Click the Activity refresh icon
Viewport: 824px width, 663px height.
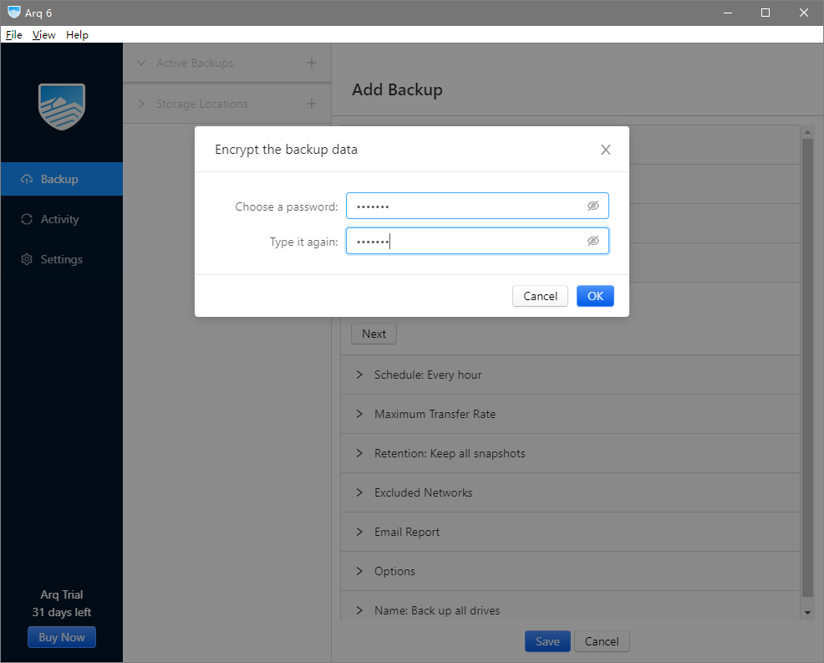coord(27,219)
